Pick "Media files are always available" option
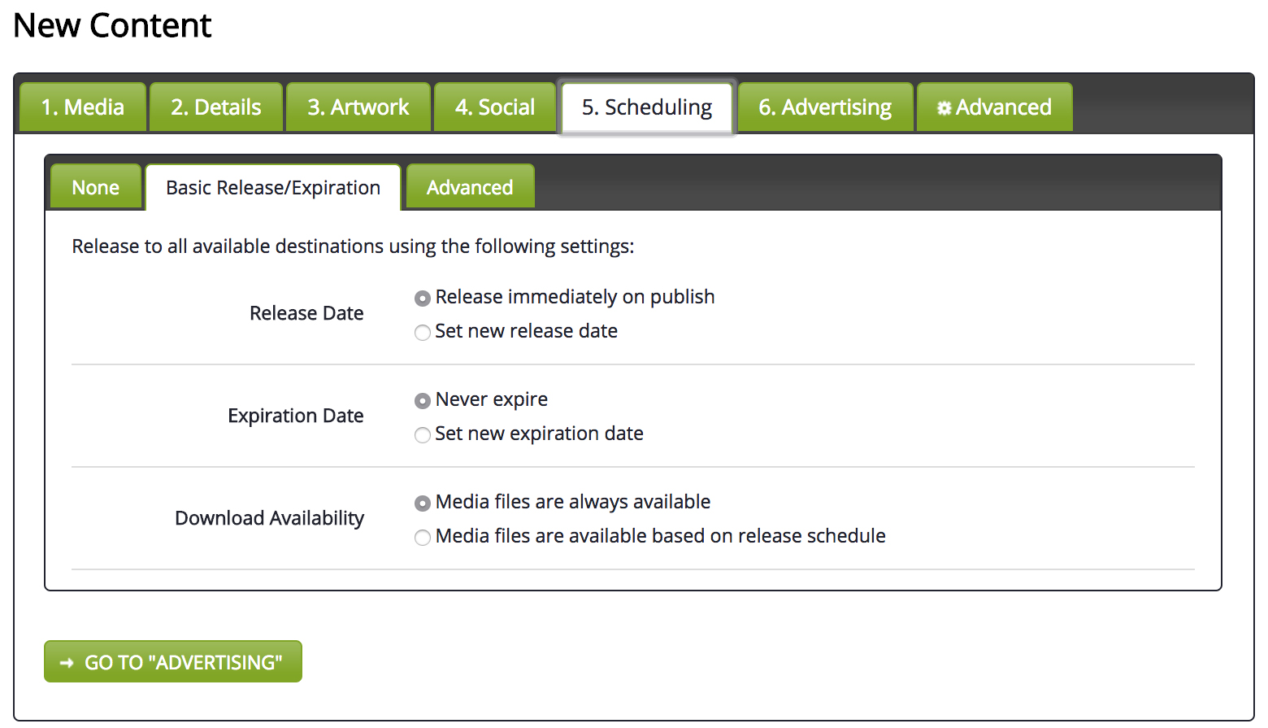 (x=423, y=503)
